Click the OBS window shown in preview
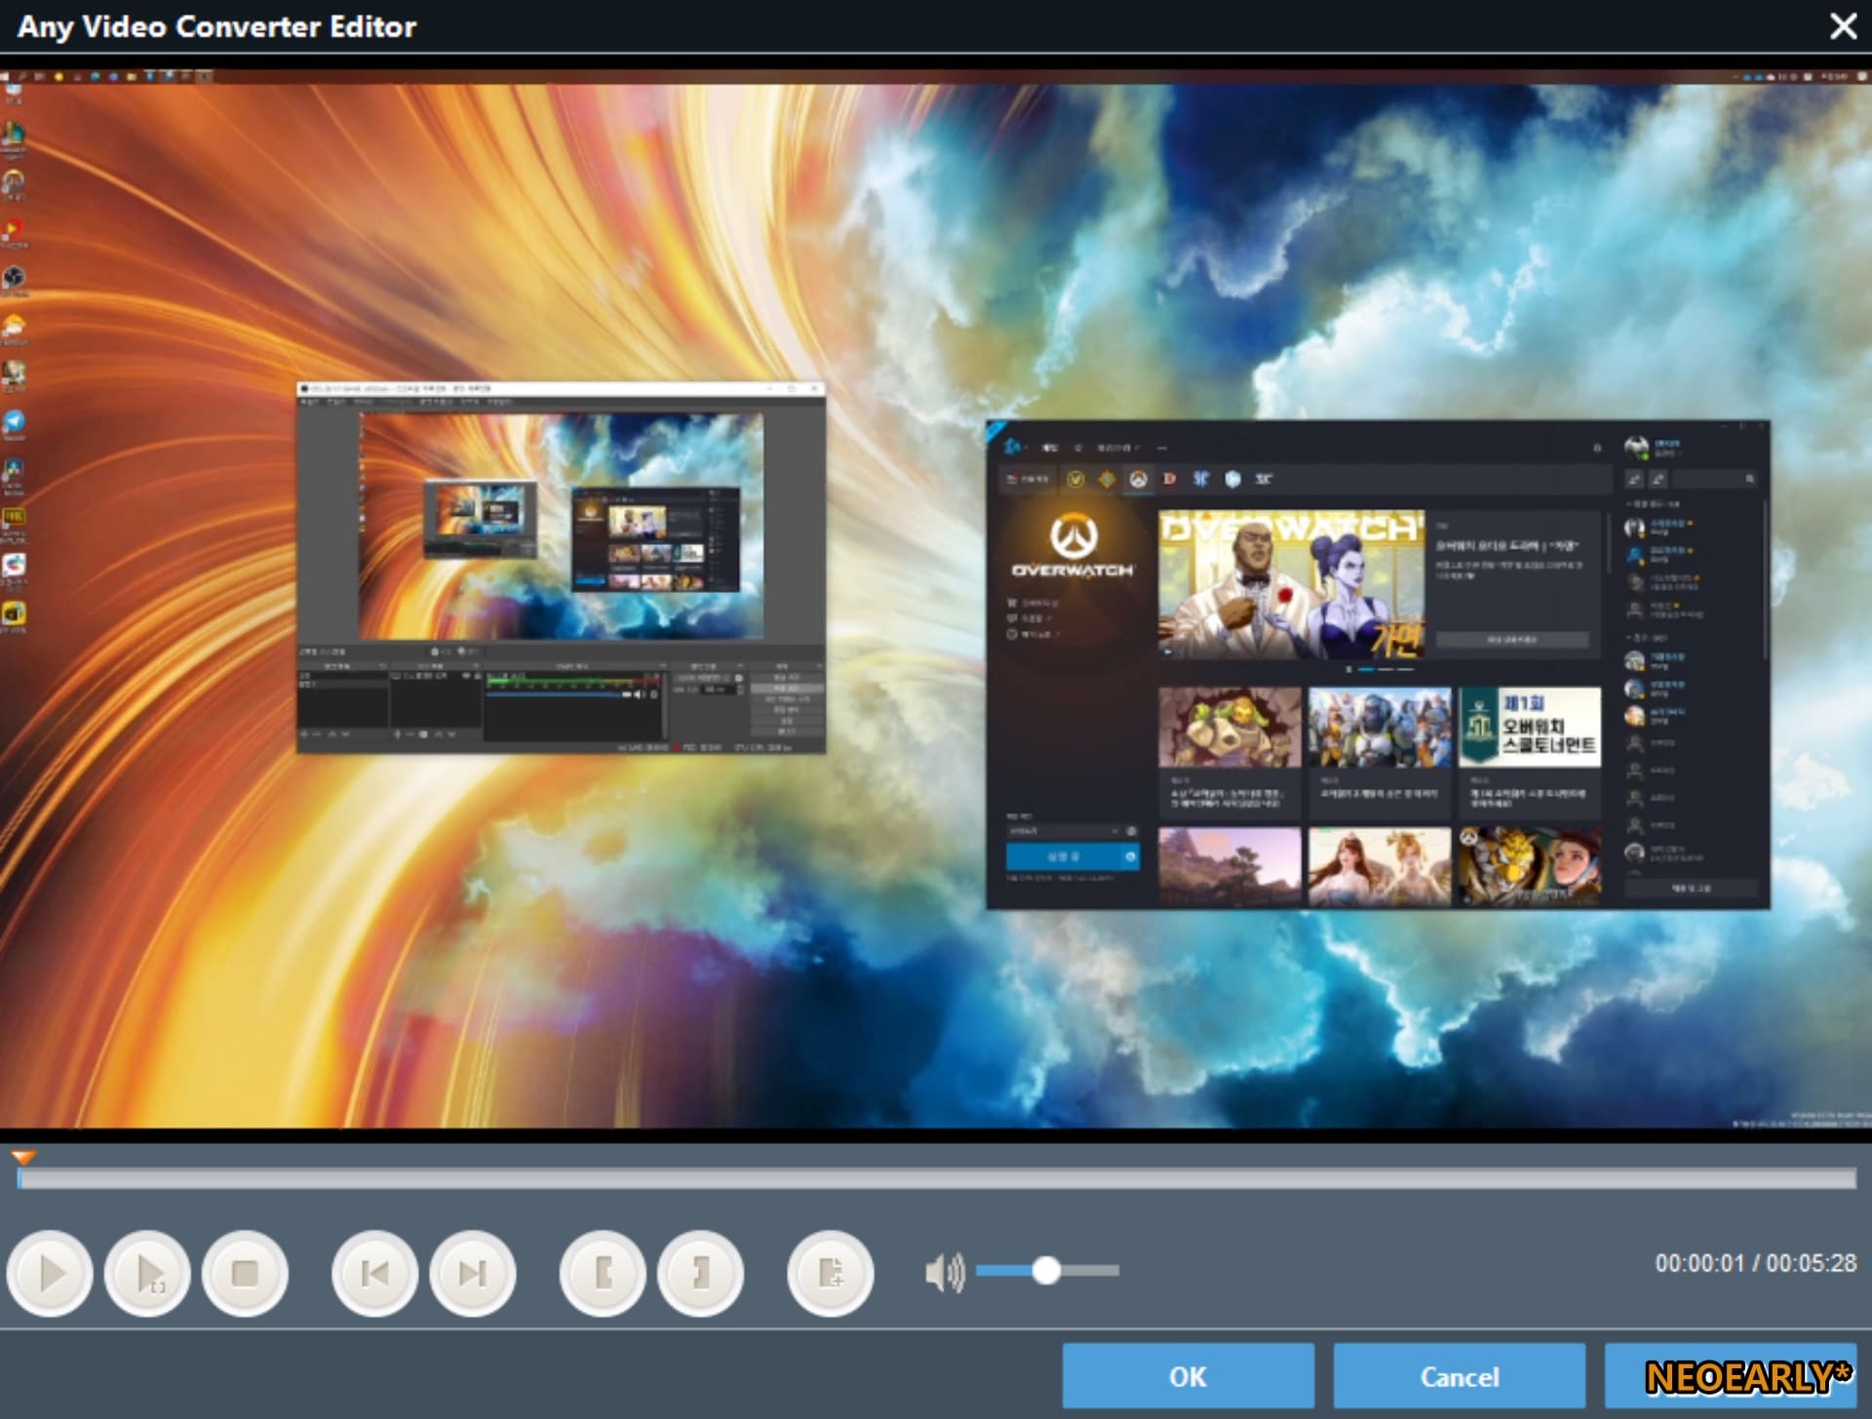The height and width of the screenshot is (1419, 1872). (561, 568)
